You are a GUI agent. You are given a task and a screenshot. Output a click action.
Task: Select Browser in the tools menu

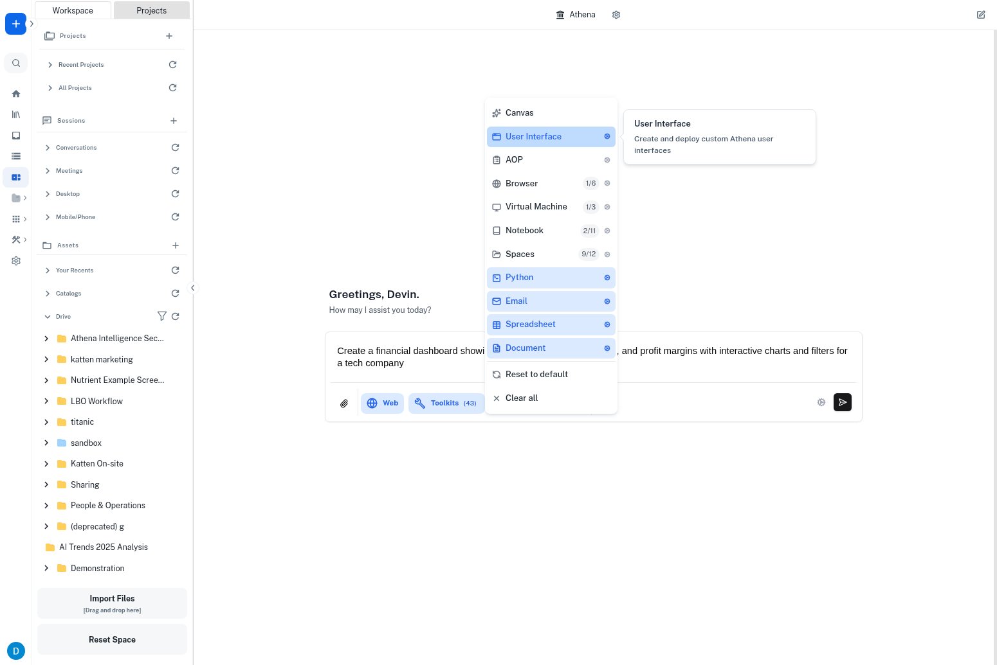(551, 184)
